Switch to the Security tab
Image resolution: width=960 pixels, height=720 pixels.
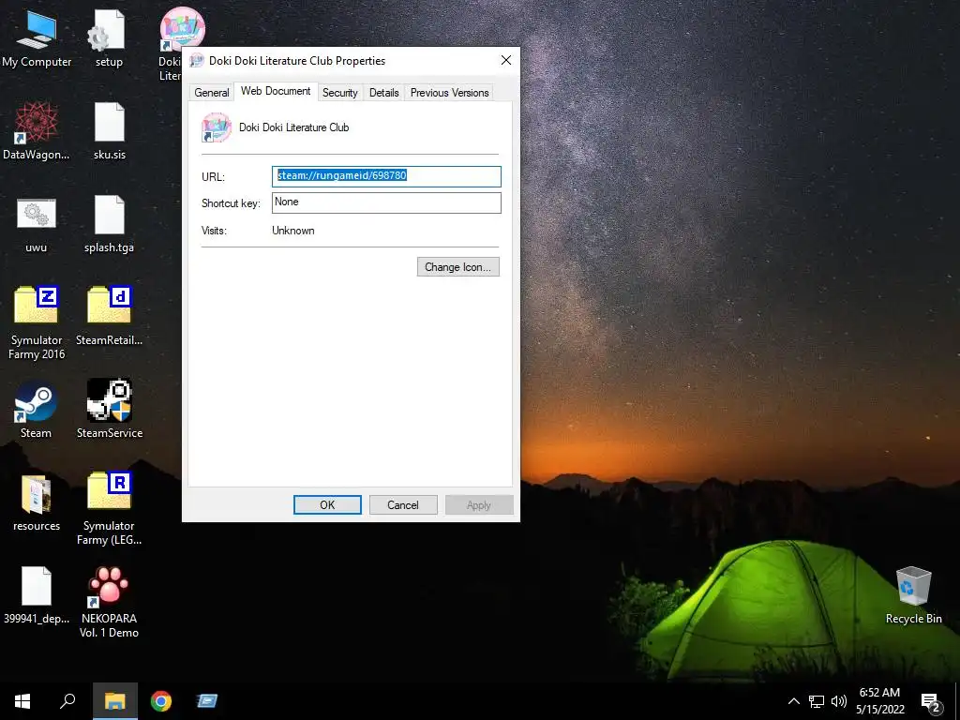point(339,93)
